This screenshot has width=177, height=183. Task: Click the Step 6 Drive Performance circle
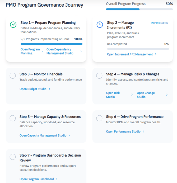pos(99,118)
